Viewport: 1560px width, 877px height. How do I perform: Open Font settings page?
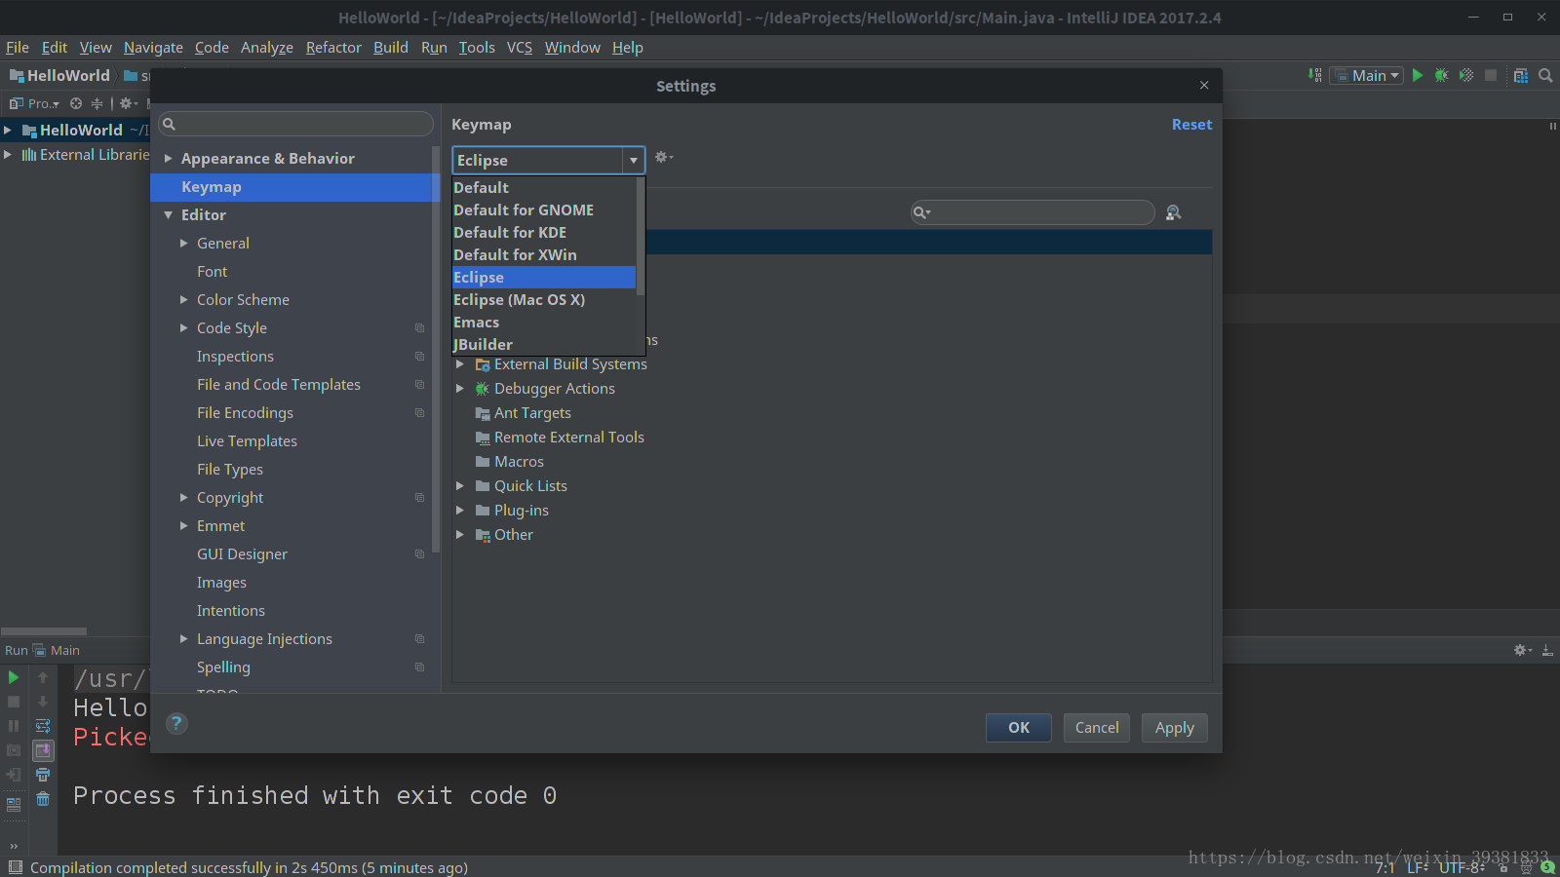212,272
